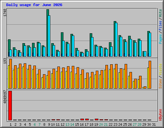The width and height of the screenshot is (164, 128).
Task: Click the red KBytes bar for day 16
Action: [82, 119]
